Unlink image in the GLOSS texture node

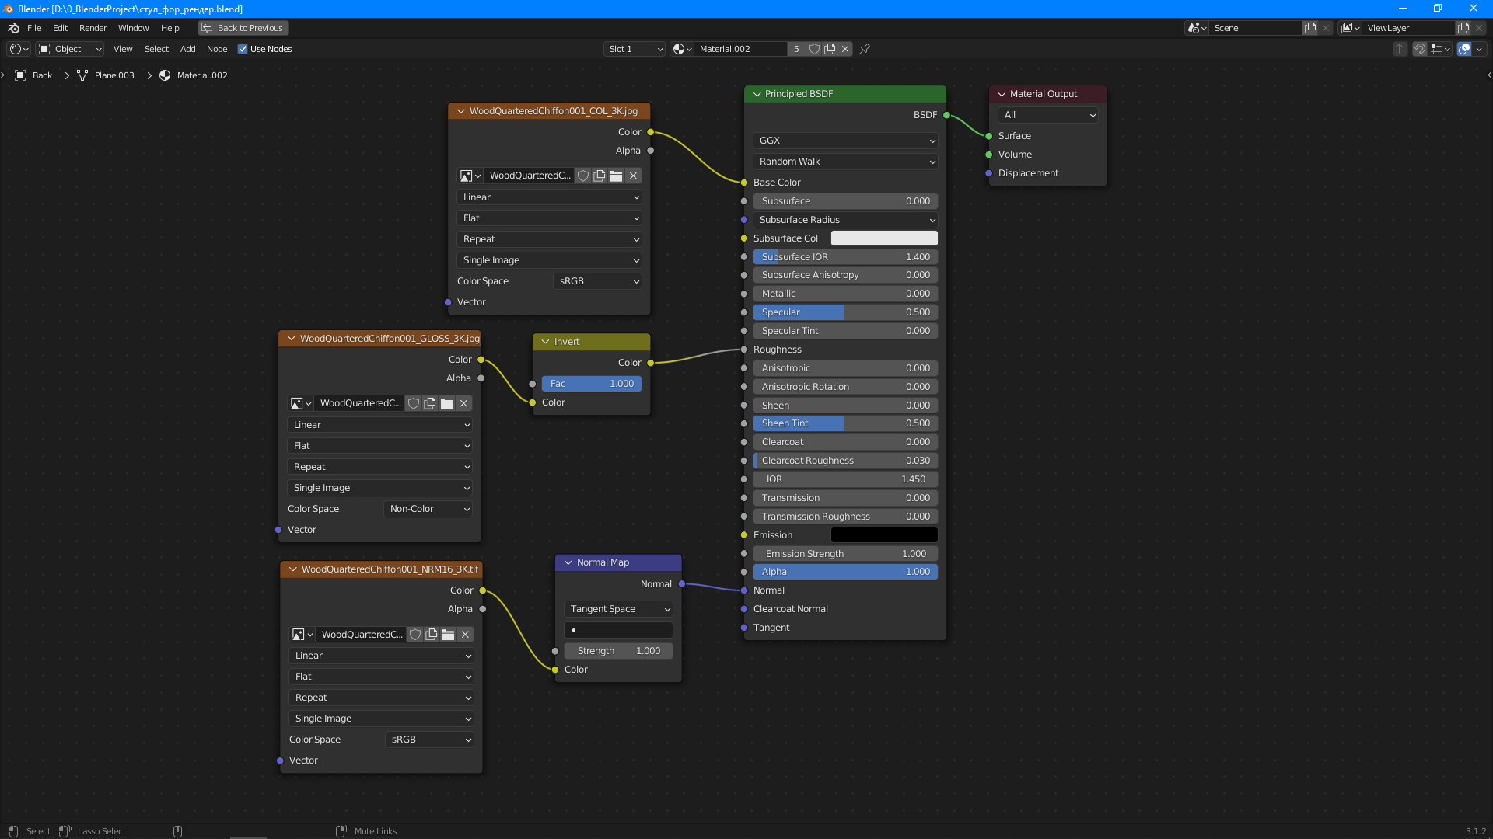click(x=463, y=403)
